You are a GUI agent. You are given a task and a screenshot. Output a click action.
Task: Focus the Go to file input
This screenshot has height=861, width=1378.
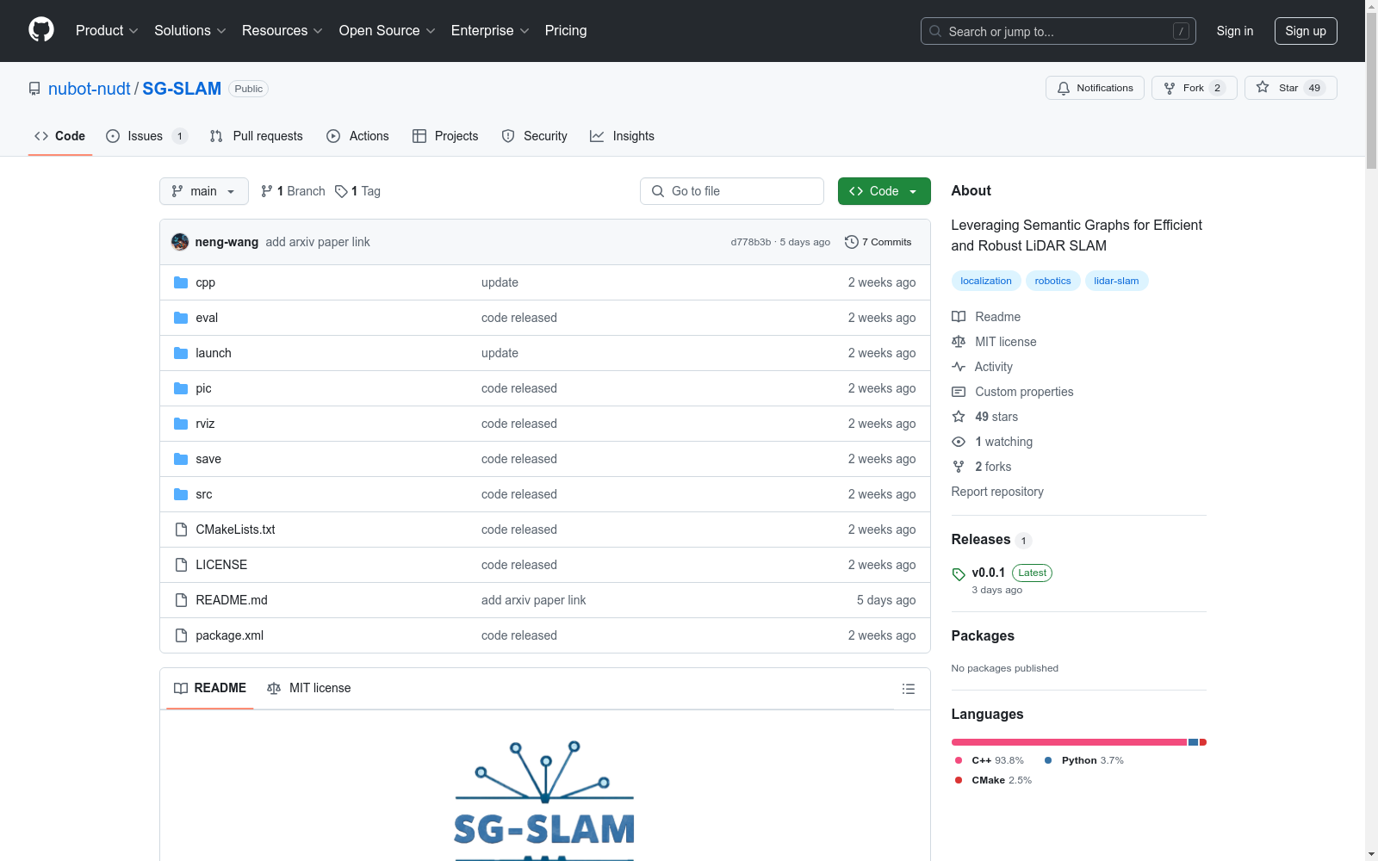tap(732, 191)
